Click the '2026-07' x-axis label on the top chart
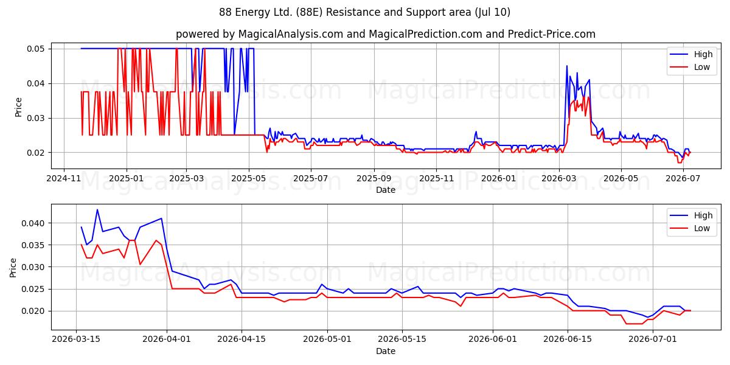Screen dimensions: 730x365 (683, 179)
